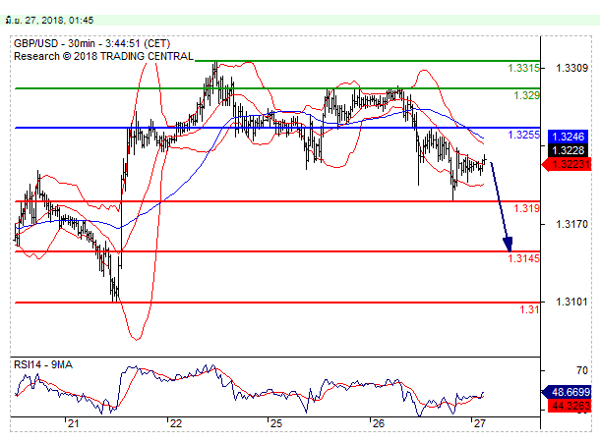Click the 1.3101 price axis value
Viewport: 600px width, 442px height.
(x=571, y=302)
